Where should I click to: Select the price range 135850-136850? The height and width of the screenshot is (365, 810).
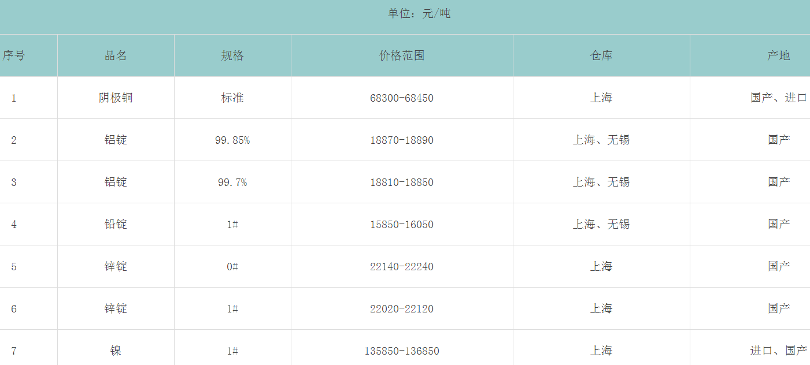(x=402, y=351)
